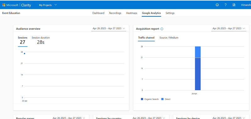Image resolution: width=251 pixels, height=119 pixels.
Task: Select the Traffic channel tab
Action: pyautogui.click(x=146, y=38)
